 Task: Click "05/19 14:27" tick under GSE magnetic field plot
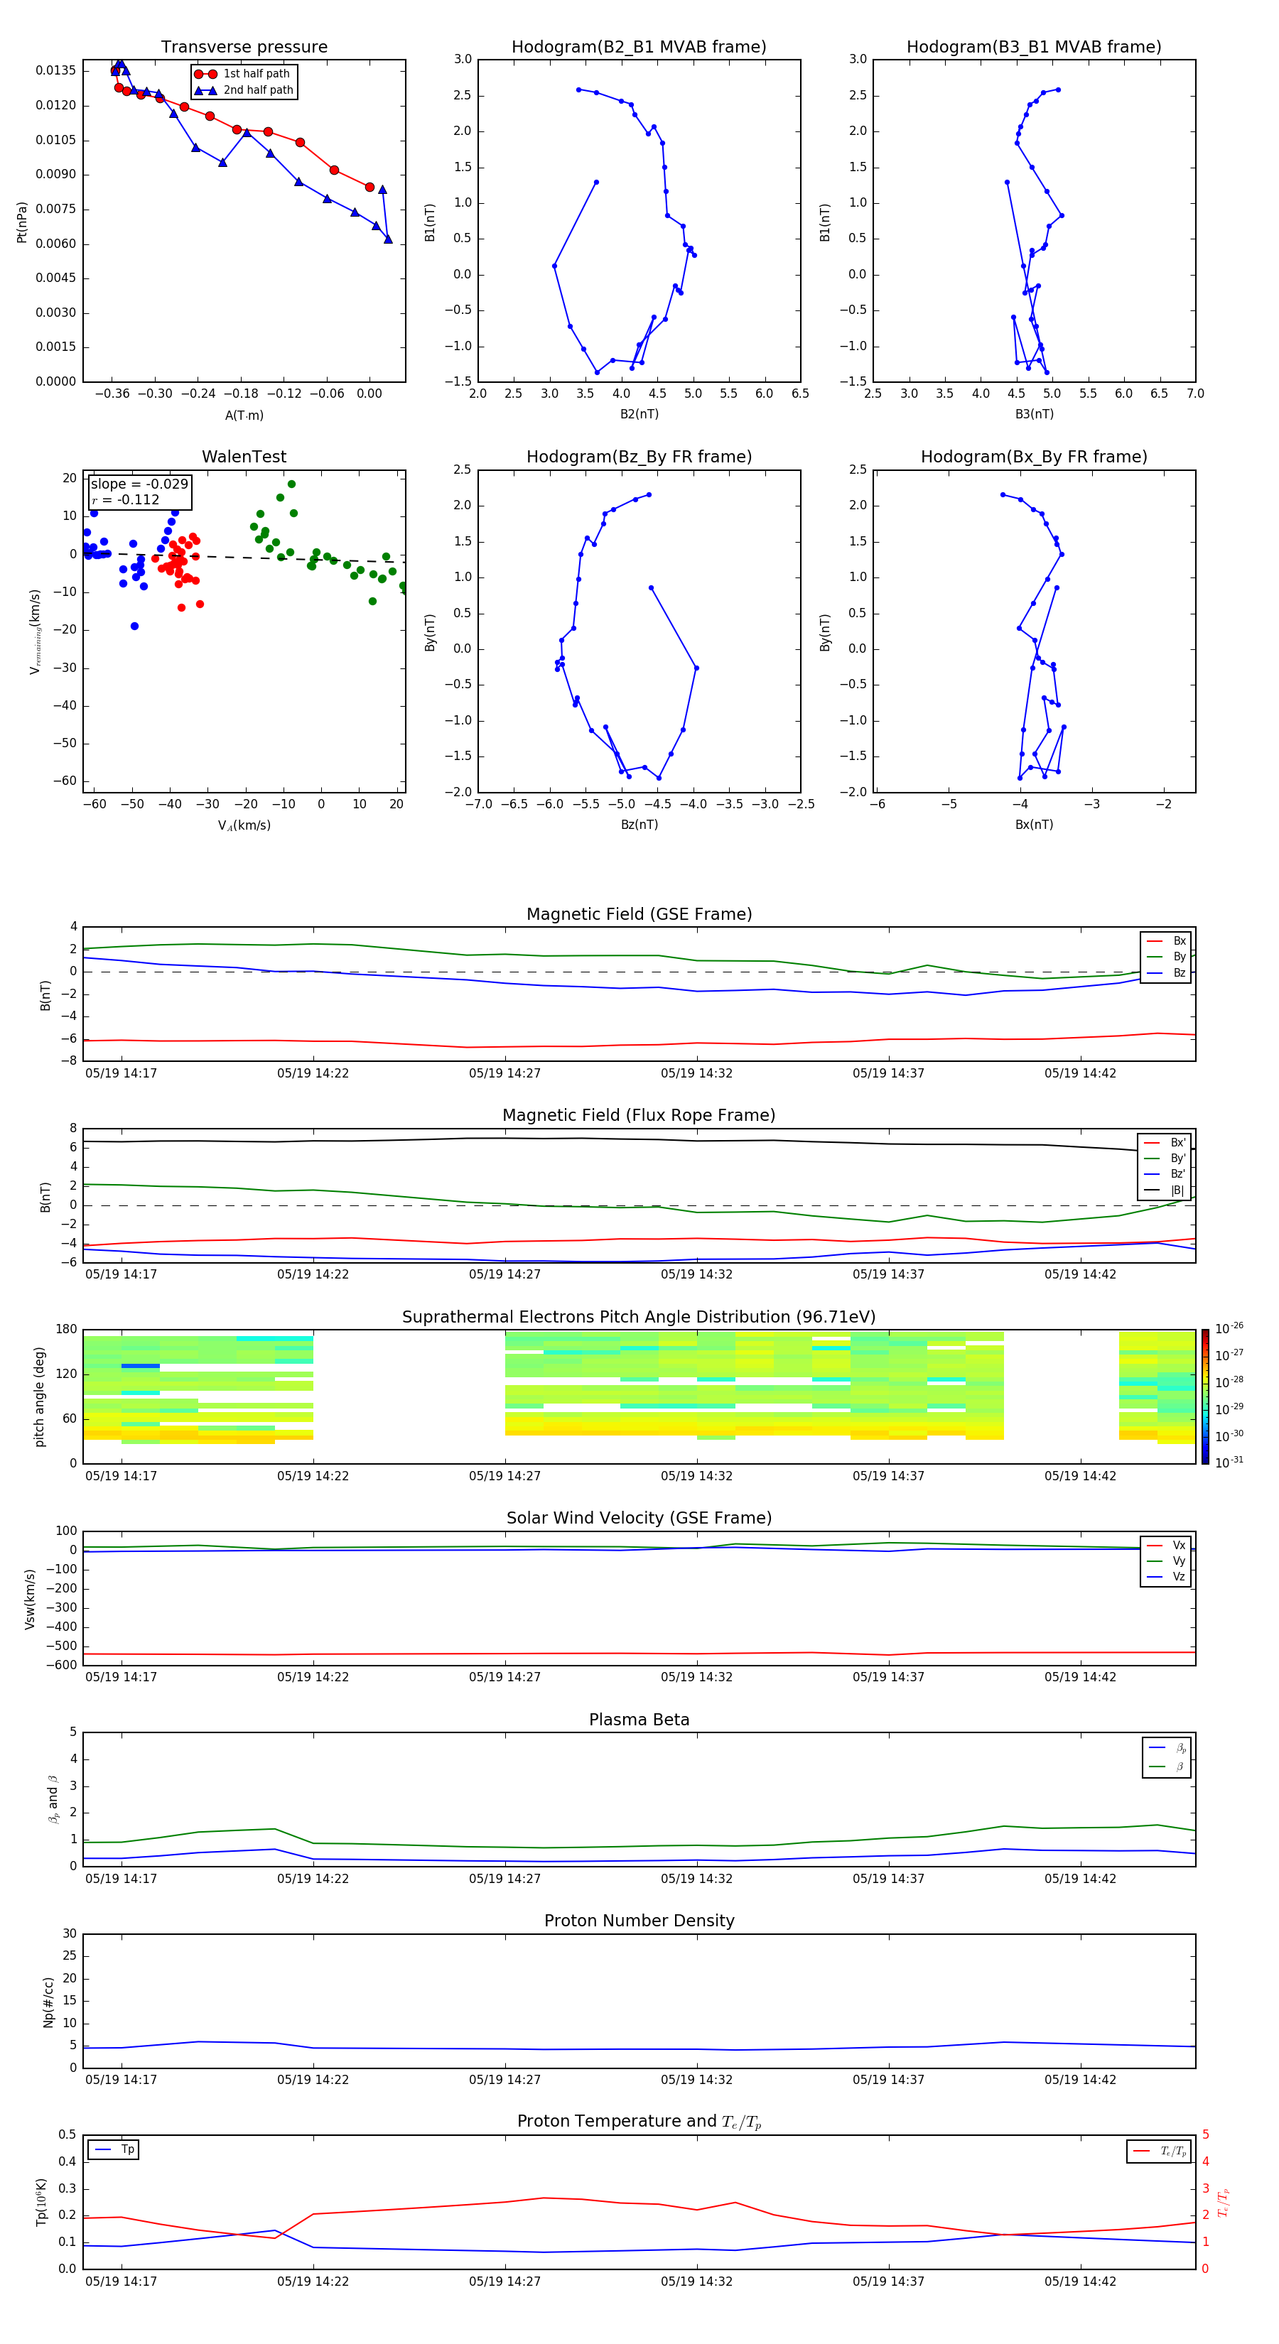click(505, 1074)
